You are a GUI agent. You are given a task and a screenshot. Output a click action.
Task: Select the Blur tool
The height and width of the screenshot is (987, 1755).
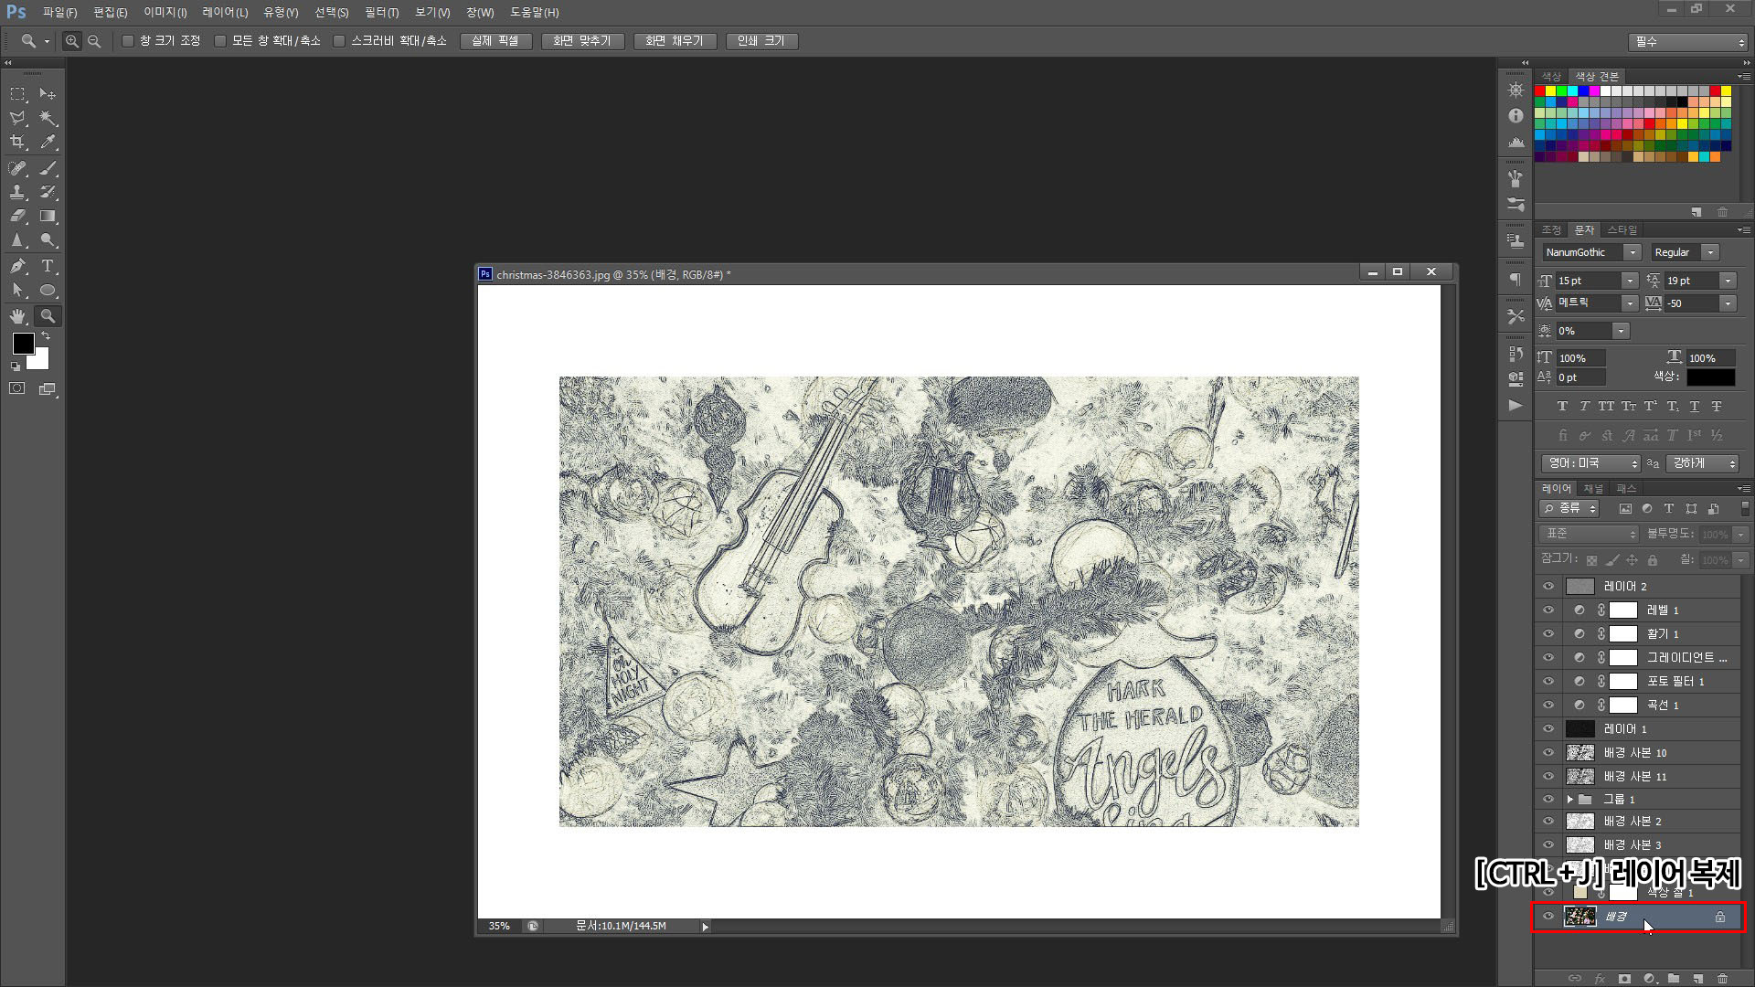coord(17,240)
